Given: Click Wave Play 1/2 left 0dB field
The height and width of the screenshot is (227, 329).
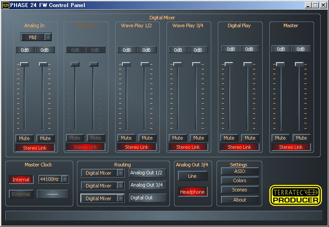Looking at the screenshot, I should 127,50.
